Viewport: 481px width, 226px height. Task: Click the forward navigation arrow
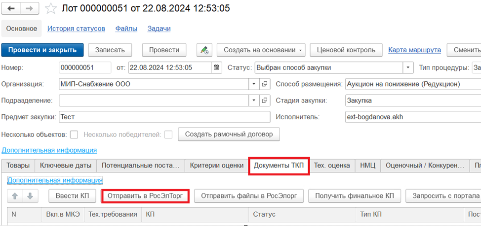click(x=29, y=8)
